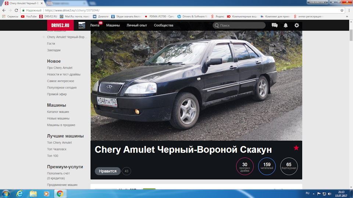The height and width of the screenshot is (198, 353).
Task: Close the Chery Amulet browser tab
Action: pyautogui.click(x=42, y=3)
